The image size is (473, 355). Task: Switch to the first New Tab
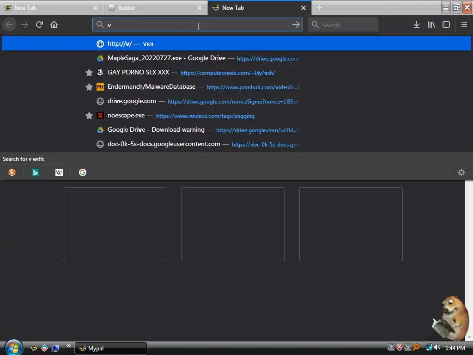[x=51, y=8]
